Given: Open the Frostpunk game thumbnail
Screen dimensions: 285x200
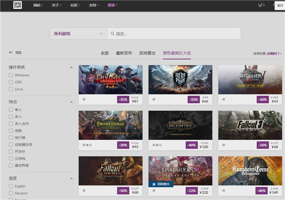Looking at the screenshot, I should coord(180,80).
